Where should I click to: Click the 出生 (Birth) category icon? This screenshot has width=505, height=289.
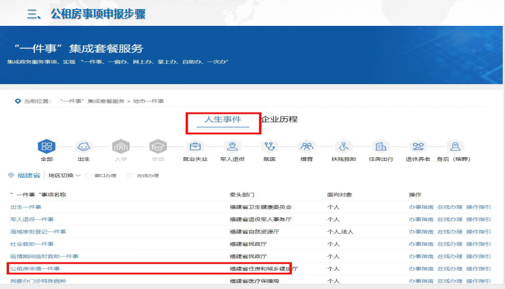84,147
